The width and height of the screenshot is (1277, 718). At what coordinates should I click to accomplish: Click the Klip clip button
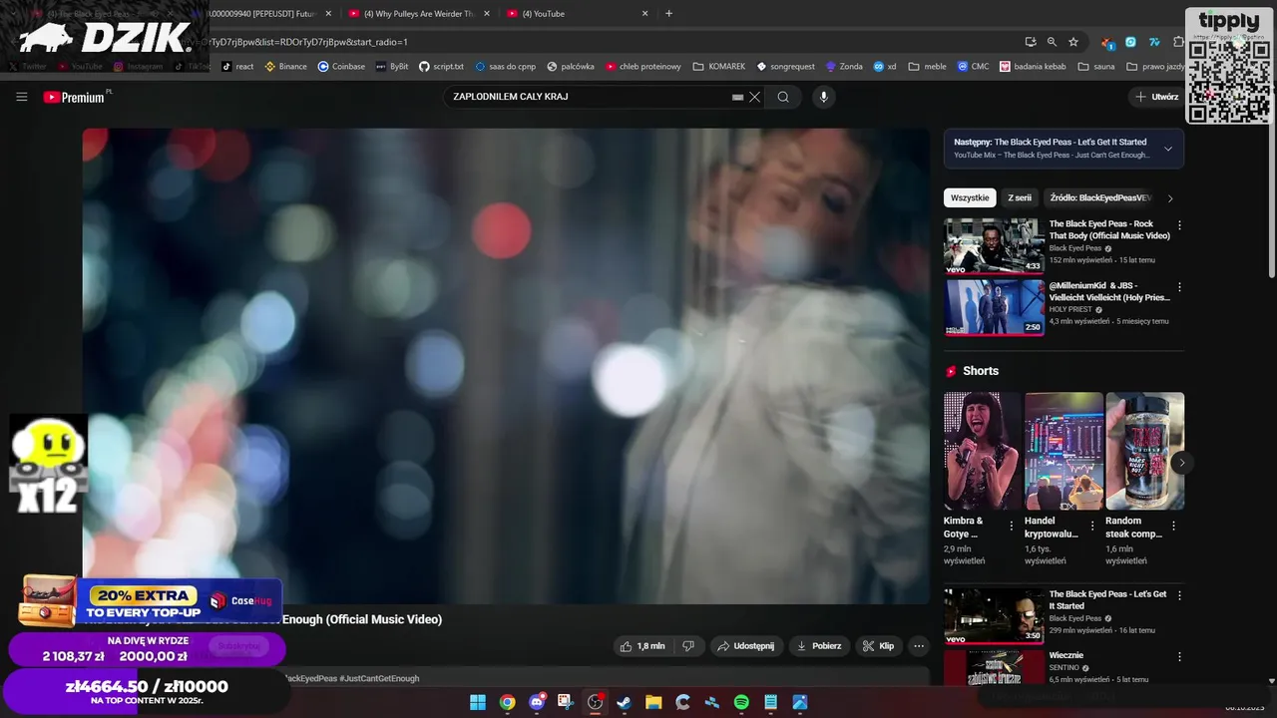click(878, 646)
